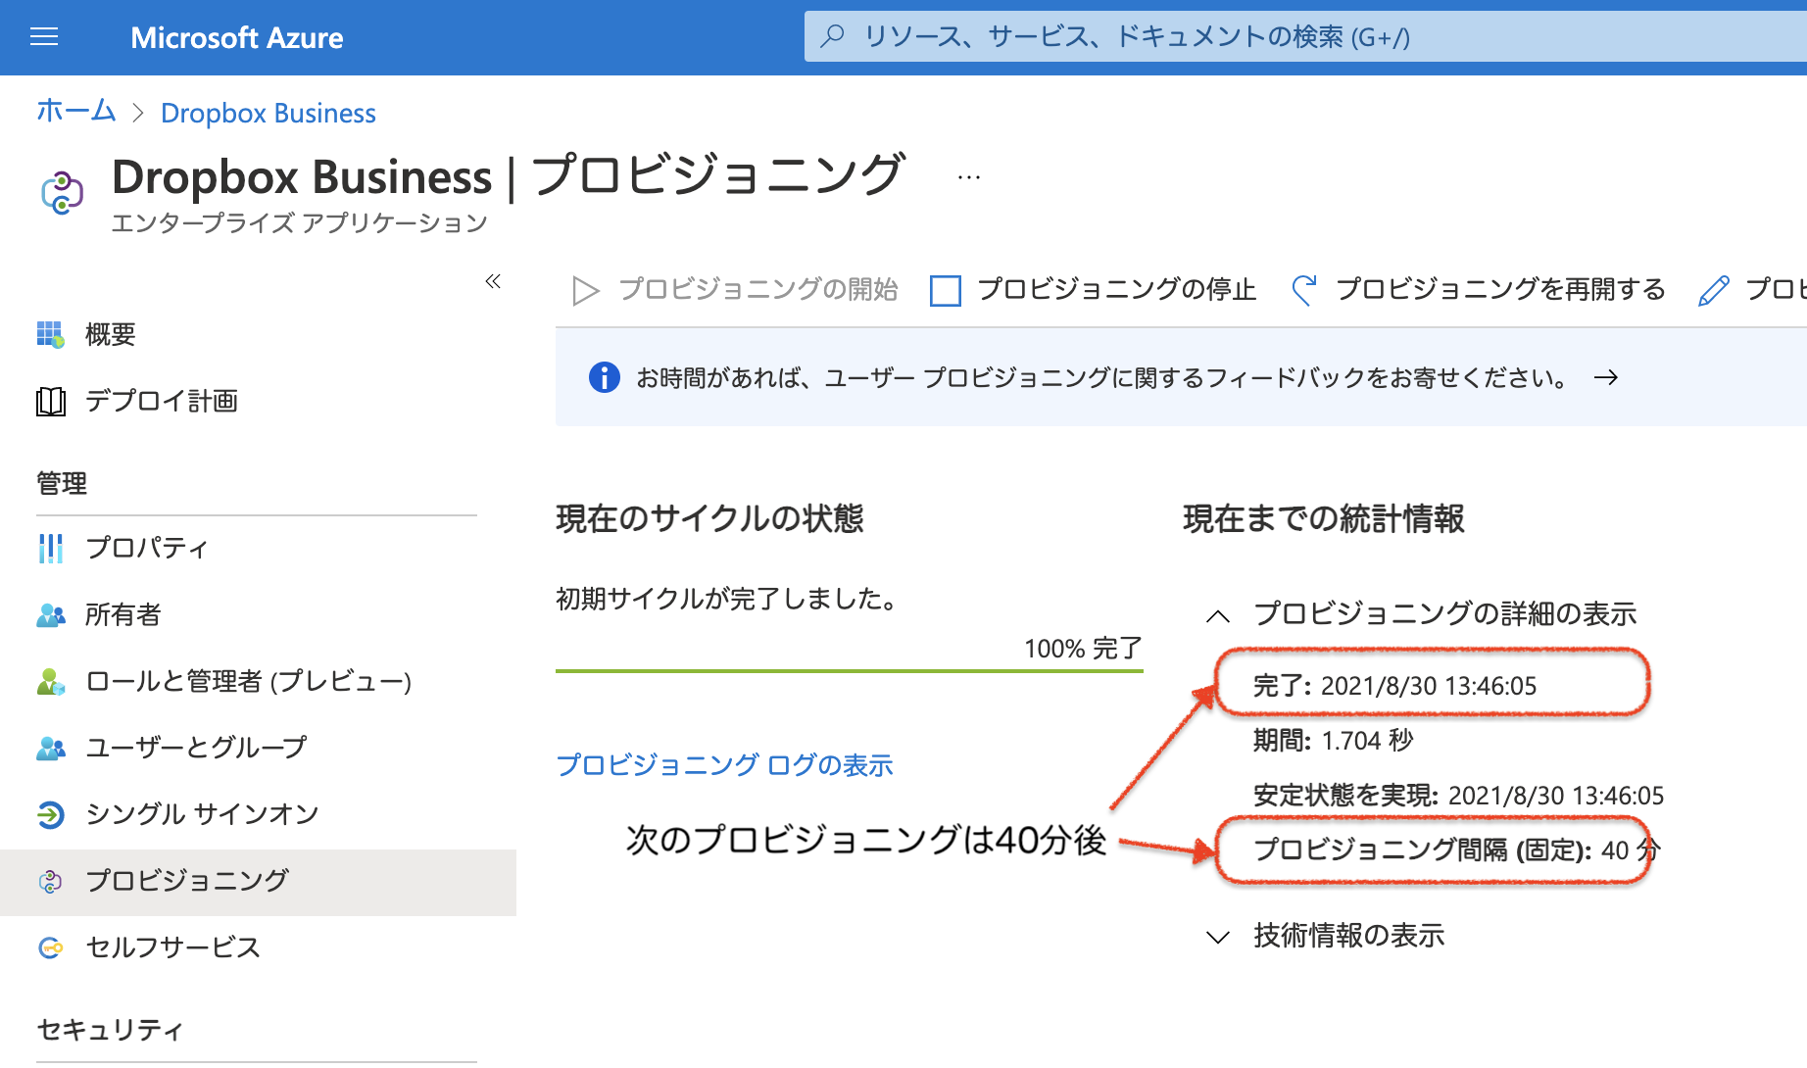Click the 100% 完了 progress bar
Viewport: 1807px width, 1068px height.
pos(850,671)
